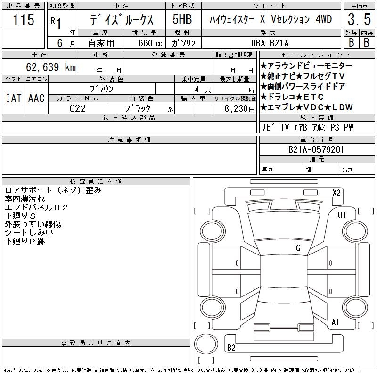Select the color number C22
The height and width of the screenshot is (377, 377).
pos(77,108)
